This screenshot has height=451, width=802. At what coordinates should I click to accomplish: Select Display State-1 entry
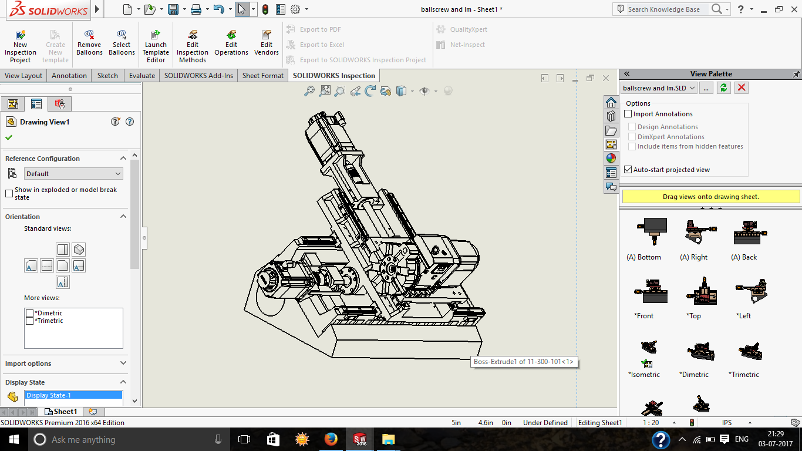pyautogui.click(x=73, y=395)
